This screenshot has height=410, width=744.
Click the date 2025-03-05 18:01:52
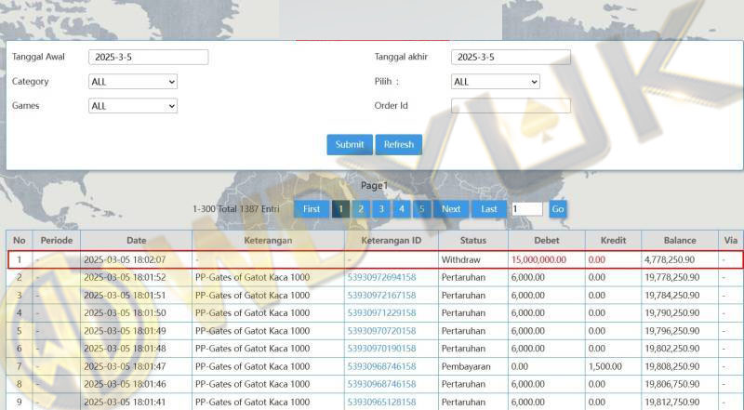point(125,277)
